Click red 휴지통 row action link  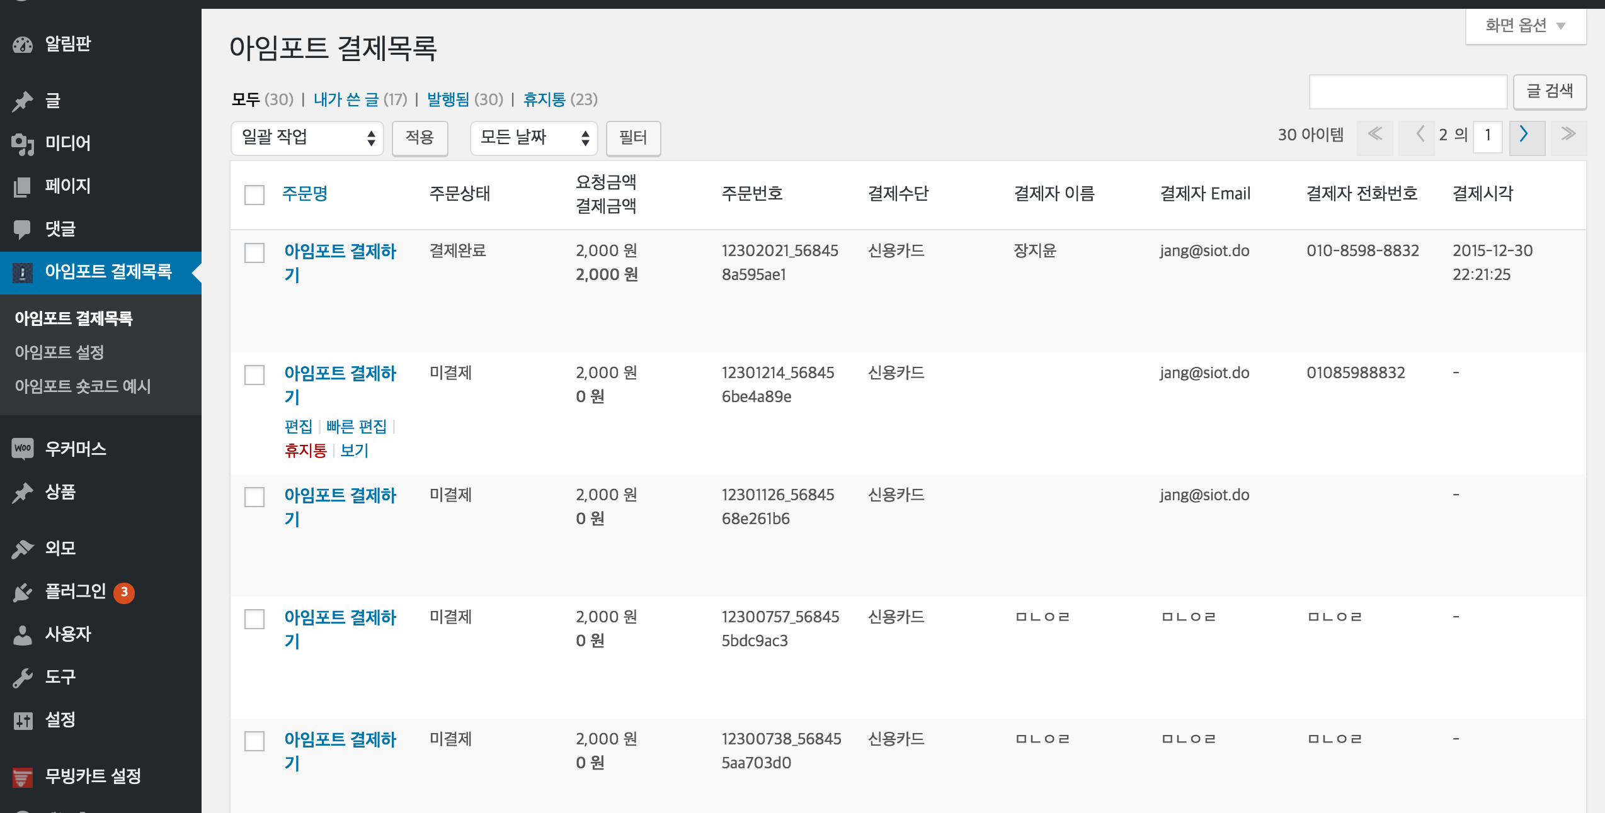click(306, 451)
